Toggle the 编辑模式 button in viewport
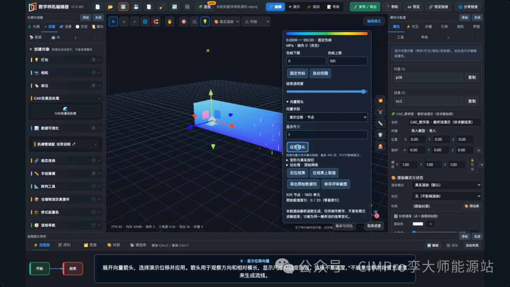This screenshot has width=510, height=287. (374, 21)
